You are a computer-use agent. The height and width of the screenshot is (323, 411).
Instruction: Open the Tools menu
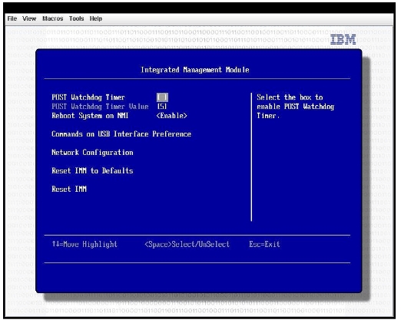tap(76, 18)
